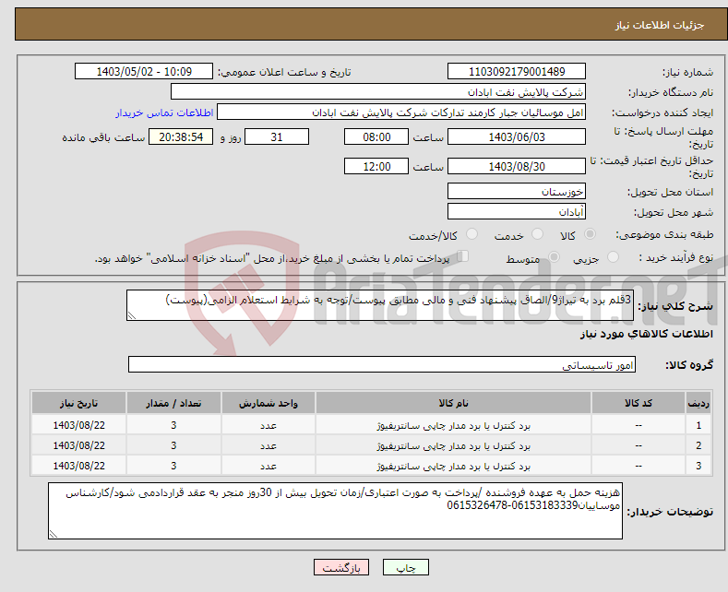Select the خدمت radio button
Viewport: 728px width, 592px height.
(537, 234)
